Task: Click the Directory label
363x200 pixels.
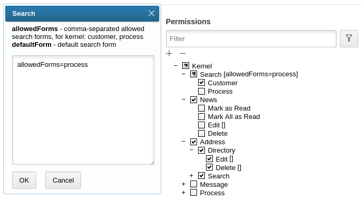Action: 222,151
